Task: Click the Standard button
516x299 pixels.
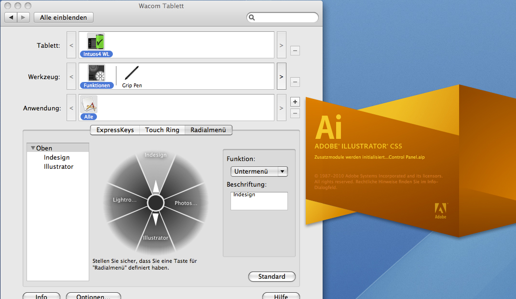Action: pos(272,277)
